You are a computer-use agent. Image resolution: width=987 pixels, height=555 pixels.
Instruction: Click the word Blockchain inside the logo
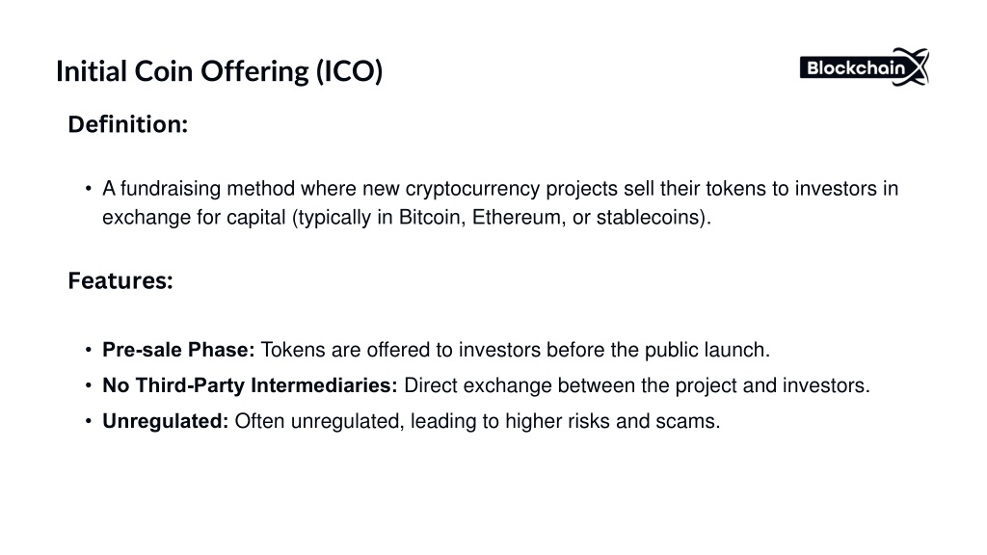coord(856,68)
